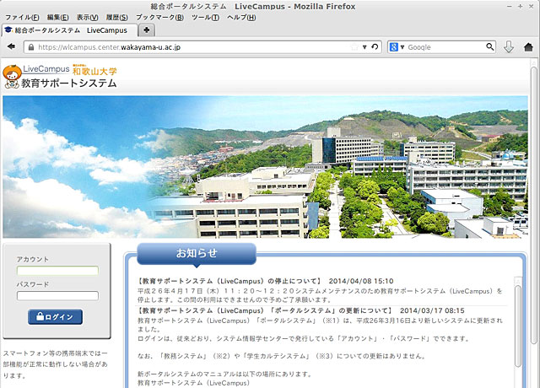Viewport: 540px width, 388px height.
Task: Select the 総合ポータルシステム LiveCampus tab
Action: (70, 30)
